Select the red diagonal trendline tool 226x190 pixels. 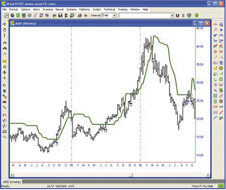(x=221, y=112)
